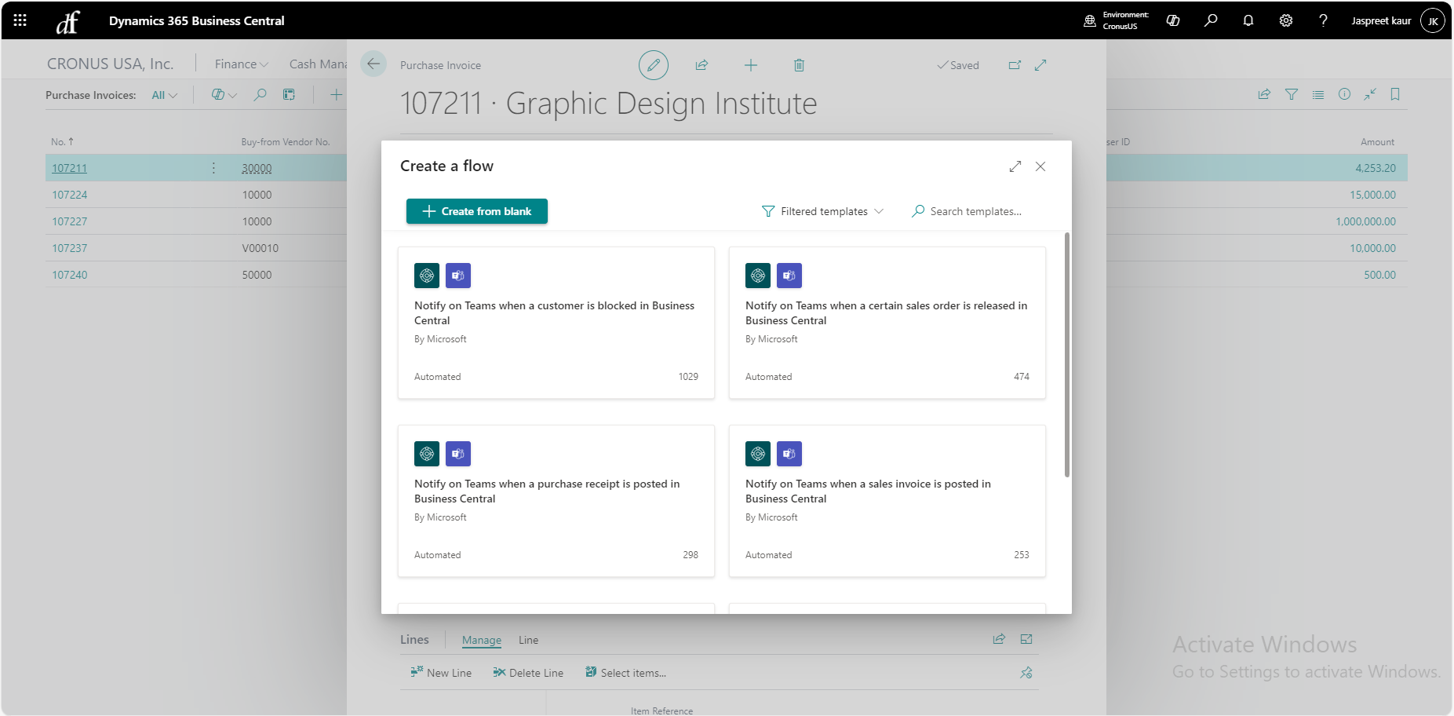Expand the Finance menu
The image size is (1454, 716).
[x=241, y=64]
